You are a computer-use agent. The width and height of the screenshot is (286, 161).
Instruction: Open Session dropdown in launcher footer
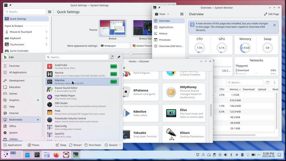(x=113, y=145)
